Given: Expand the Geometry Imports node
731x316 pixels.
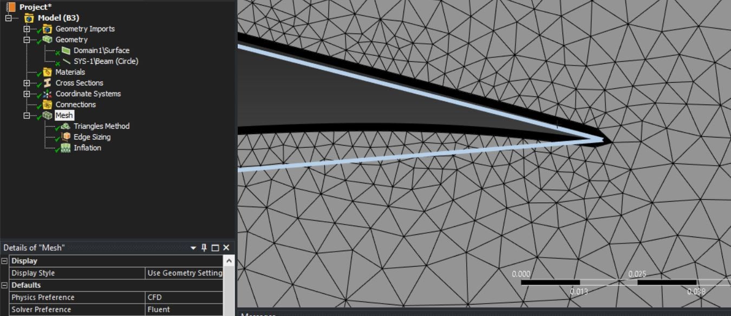Looking at the screenshot, I should [27, 29].
